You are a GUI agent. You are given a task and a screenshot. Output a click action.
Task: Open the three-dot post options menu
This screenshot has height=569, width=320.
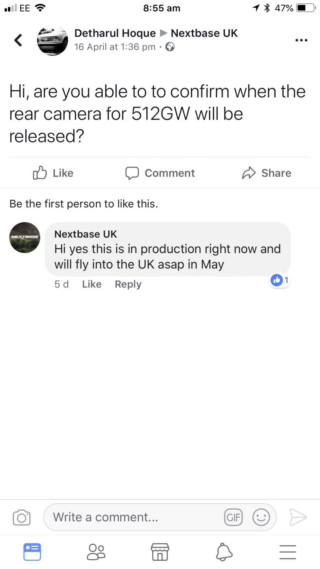(x=301, y=40)
